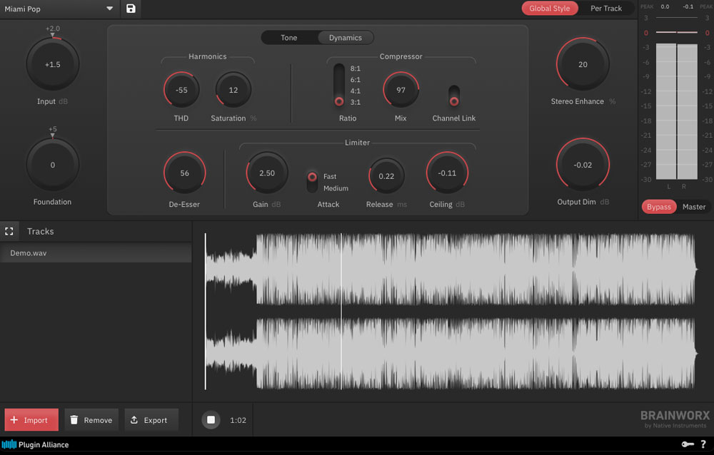Remove the selected track
Viewport: 714px width, 455px height.
(x=91, y=419)
